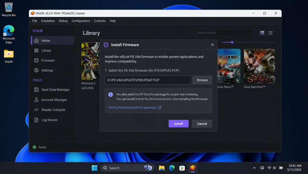308x174 pixels.
Task: Open Microsoft Store from taskbar
Action: 182,168
